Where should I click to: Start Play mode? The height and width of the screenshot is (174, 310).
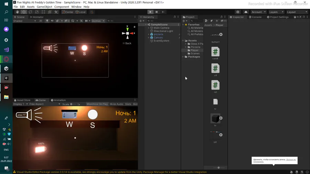click(150, 12)
